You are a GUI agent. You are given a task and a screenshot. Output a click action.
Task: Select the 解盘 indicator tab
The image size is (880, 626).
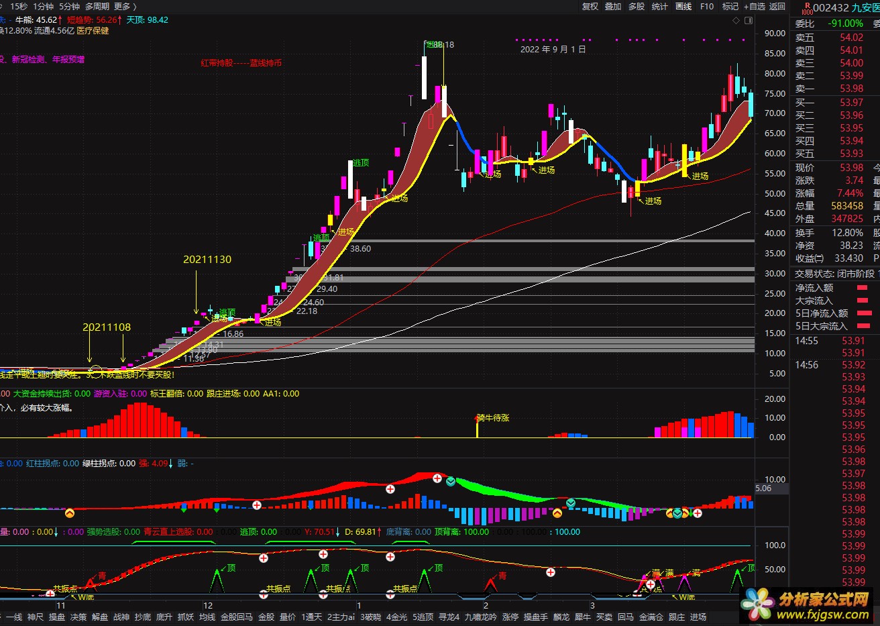click(100, 617)
